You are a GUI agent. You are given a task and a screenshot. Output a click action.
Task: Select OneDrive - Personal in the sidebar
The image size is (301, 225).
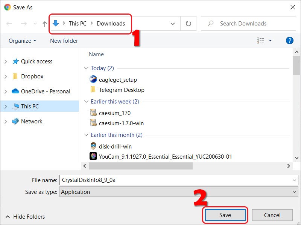(41, 91)
